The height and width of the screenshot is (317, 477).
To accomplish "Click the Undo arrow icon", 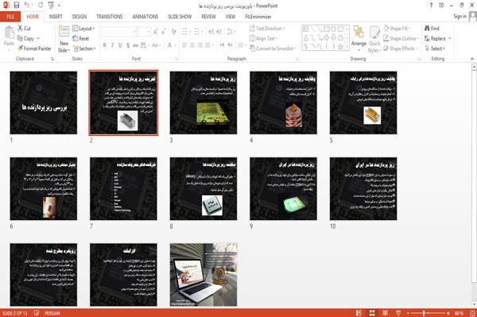I will [27, 6].
